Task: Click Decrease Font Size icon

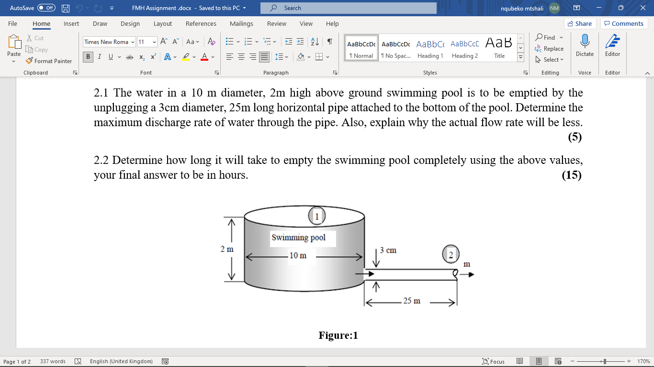Action: tap(176, 42)
